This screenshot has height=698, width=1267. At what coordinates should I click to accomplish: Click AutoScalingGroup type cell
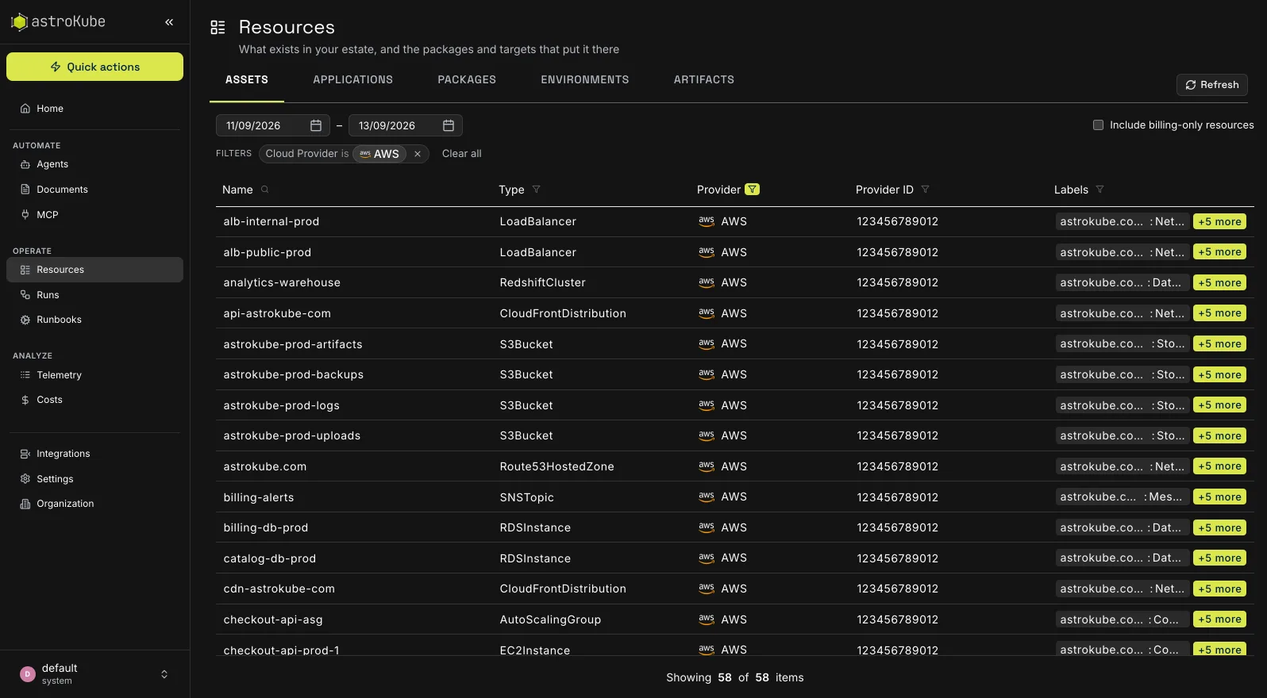[x=550, y=619]
